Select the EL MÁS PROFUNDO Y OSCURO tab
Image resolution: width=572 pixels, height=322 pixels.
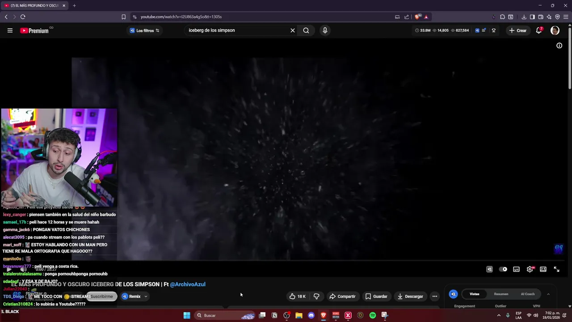click(35, 5)
